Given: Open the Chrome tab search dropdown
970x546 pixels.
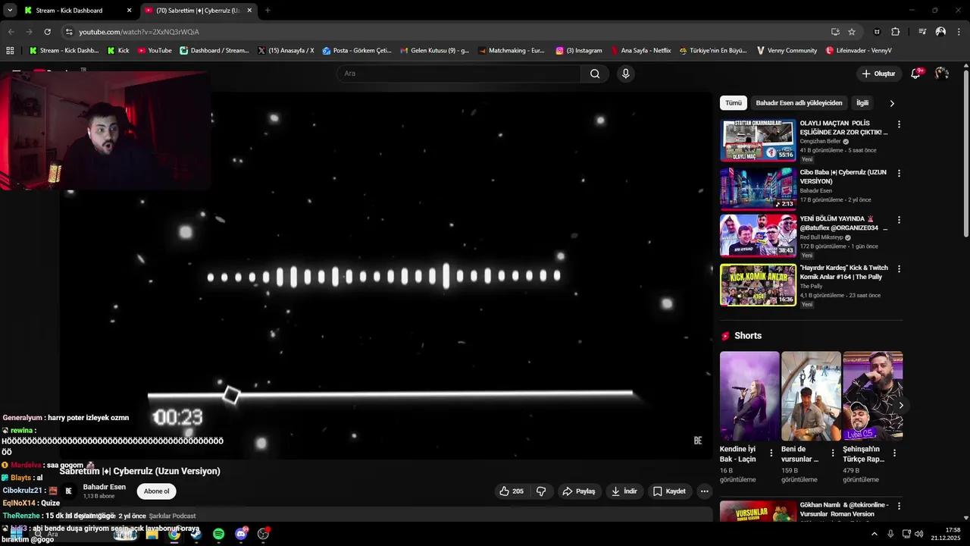Looking at the screenshot, I should [x=10, y=10].
